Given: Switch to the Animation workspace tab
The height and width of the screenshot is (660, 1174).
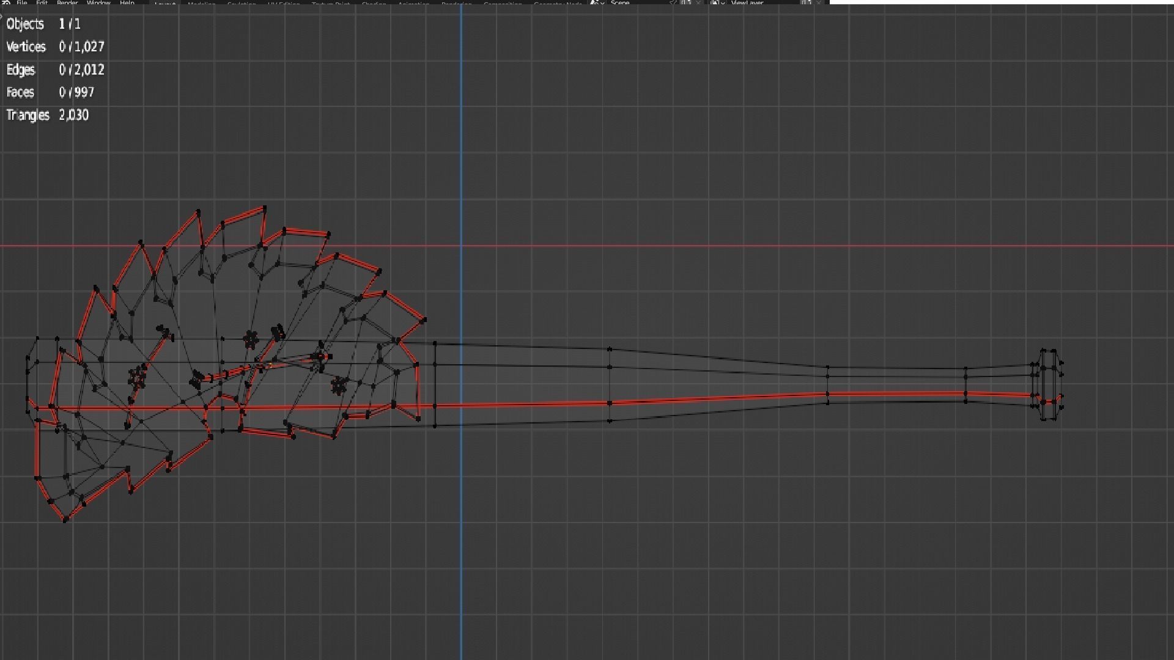Looking at the screenshot, I should pyautogui.click(x=413, y=3).
